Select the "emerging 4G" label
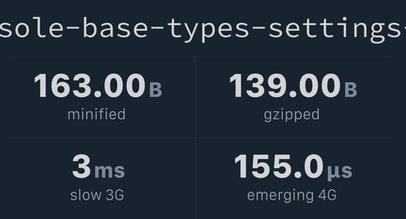Screen dimensions: 406x219 (292, 195)
